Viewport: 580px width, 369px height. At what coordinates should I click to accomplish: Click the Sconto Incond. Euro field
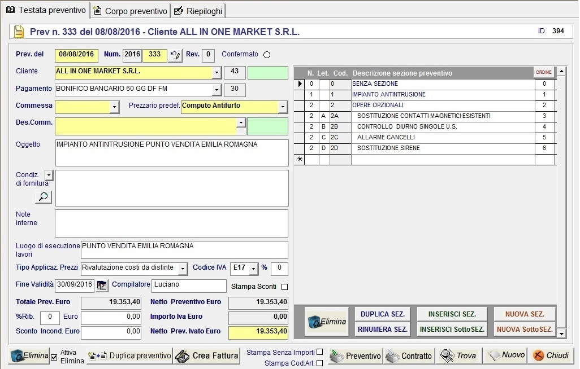pos(111,332)
